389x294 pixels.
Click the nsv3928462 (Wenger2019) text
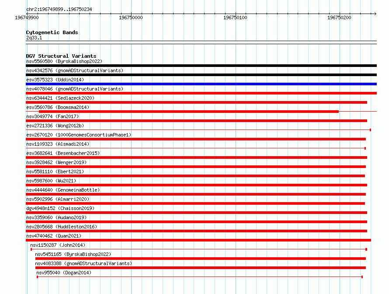coord(56,162)
